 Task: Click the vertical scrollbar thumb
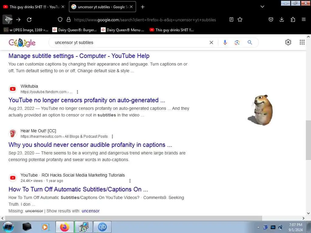tap(308, 140)
